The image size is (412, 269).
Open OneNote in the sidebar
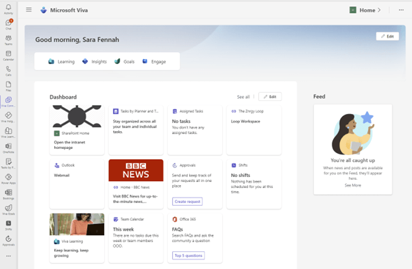tap(8, 148)
